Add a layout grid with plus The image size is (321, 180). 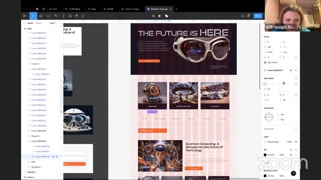click(296, 129)
